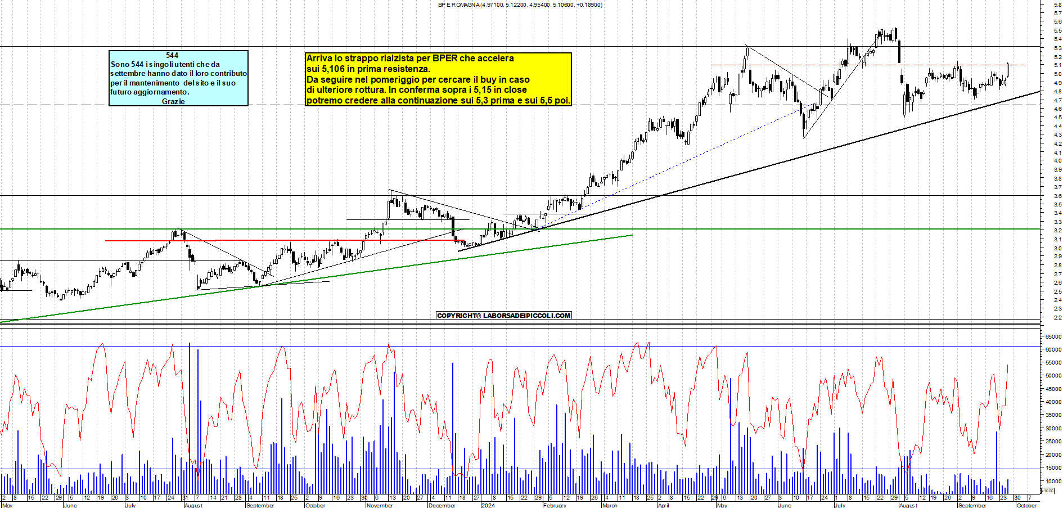Click the 60000 volume scale label
This screenshot has width=1063, height=508.
[1053, 349]
